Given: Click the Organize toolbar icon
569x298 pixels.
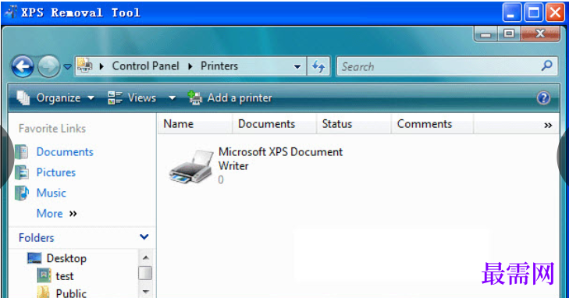Looking at the screenshot, I should (x=23, y=98).
